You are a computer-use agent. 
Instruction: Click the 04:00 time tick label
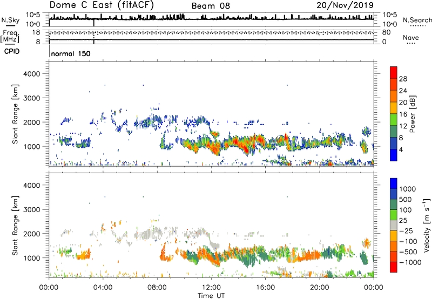tap(103, 288)
